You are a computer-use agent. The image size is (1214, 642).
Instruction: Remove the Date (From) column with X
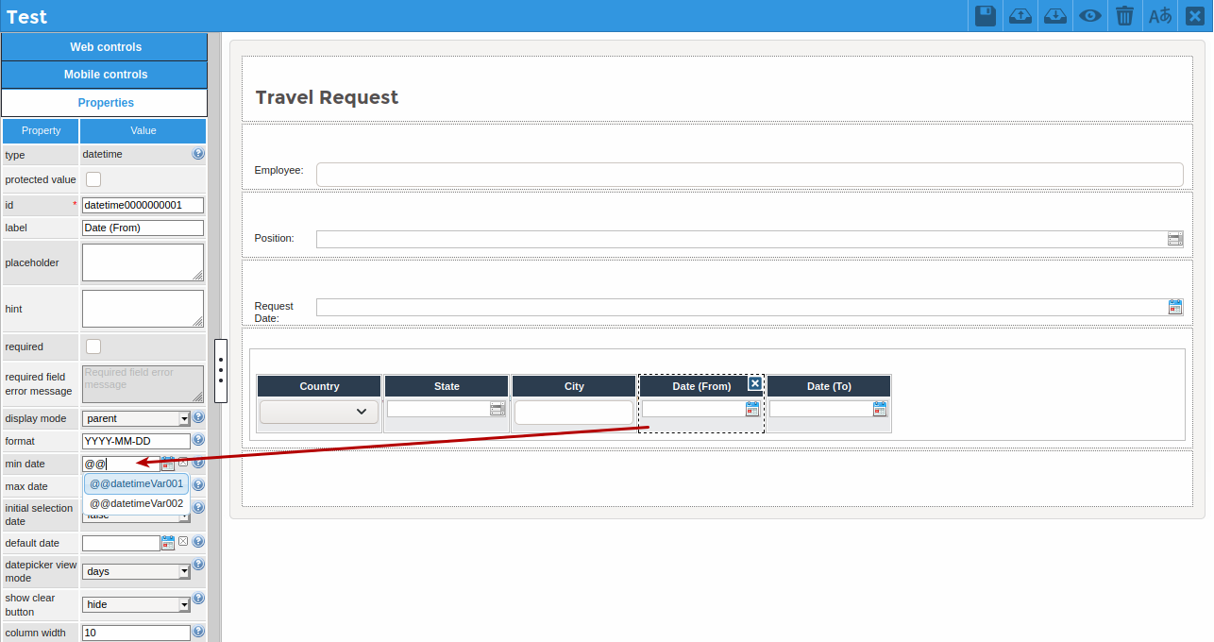[754, 383]
